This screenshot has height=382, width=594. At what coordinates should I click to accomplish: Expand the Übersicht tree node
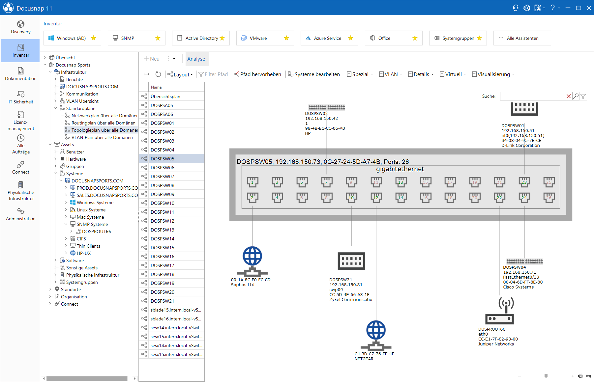point(45,58)
